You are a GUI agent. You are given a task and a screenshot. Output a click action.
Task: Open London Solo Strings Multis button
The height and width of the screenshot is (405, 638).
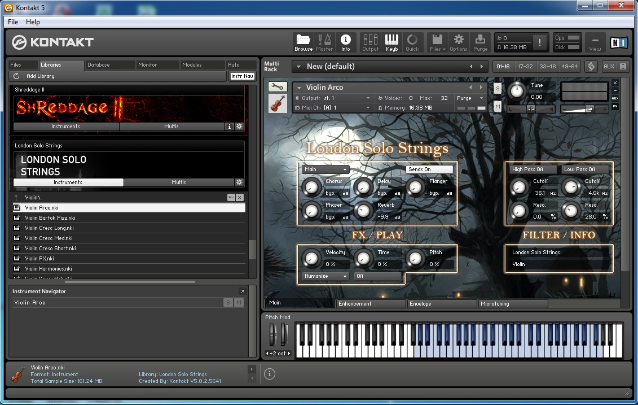(x=179, y=182)
